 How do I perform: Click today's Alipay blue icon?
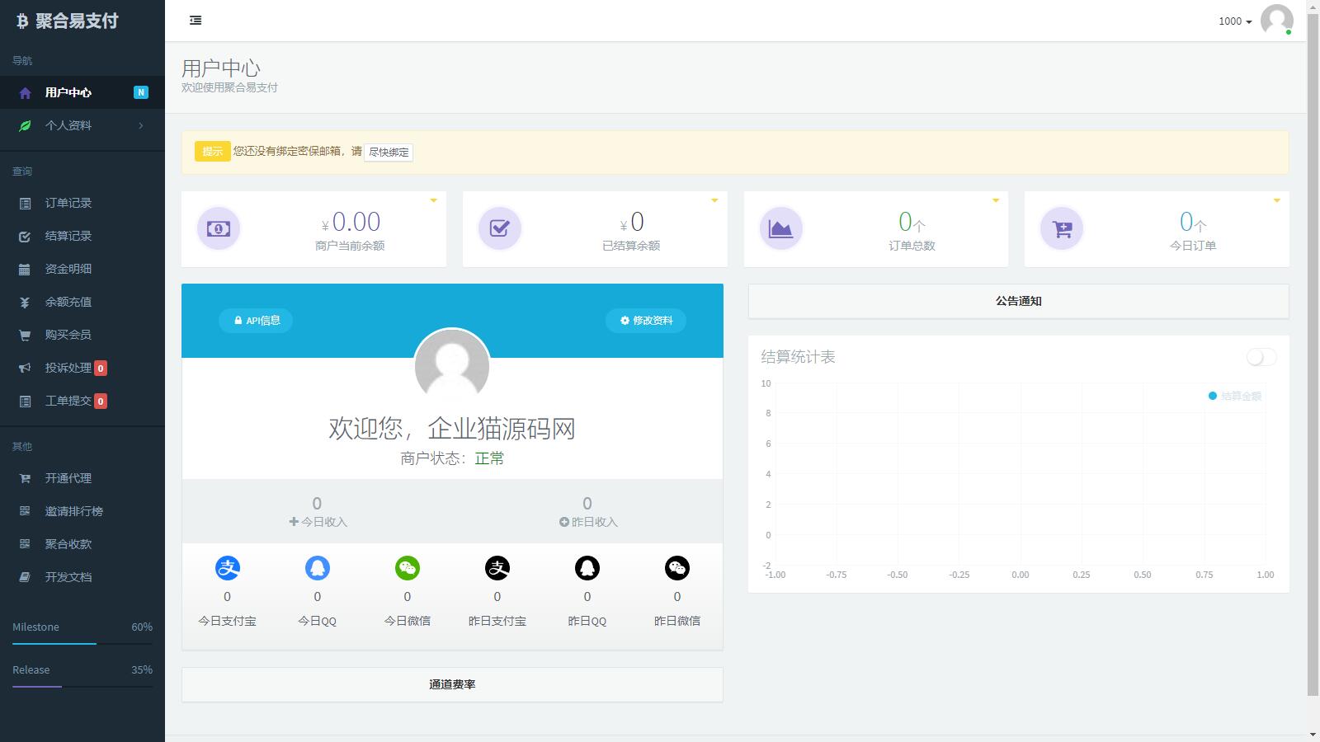[228, 568]
